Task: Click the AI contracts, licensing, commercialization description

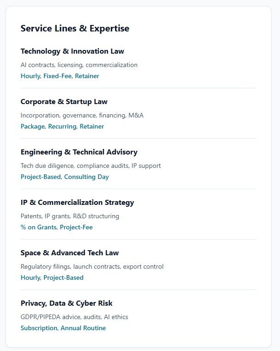Action: pos(79,65)
